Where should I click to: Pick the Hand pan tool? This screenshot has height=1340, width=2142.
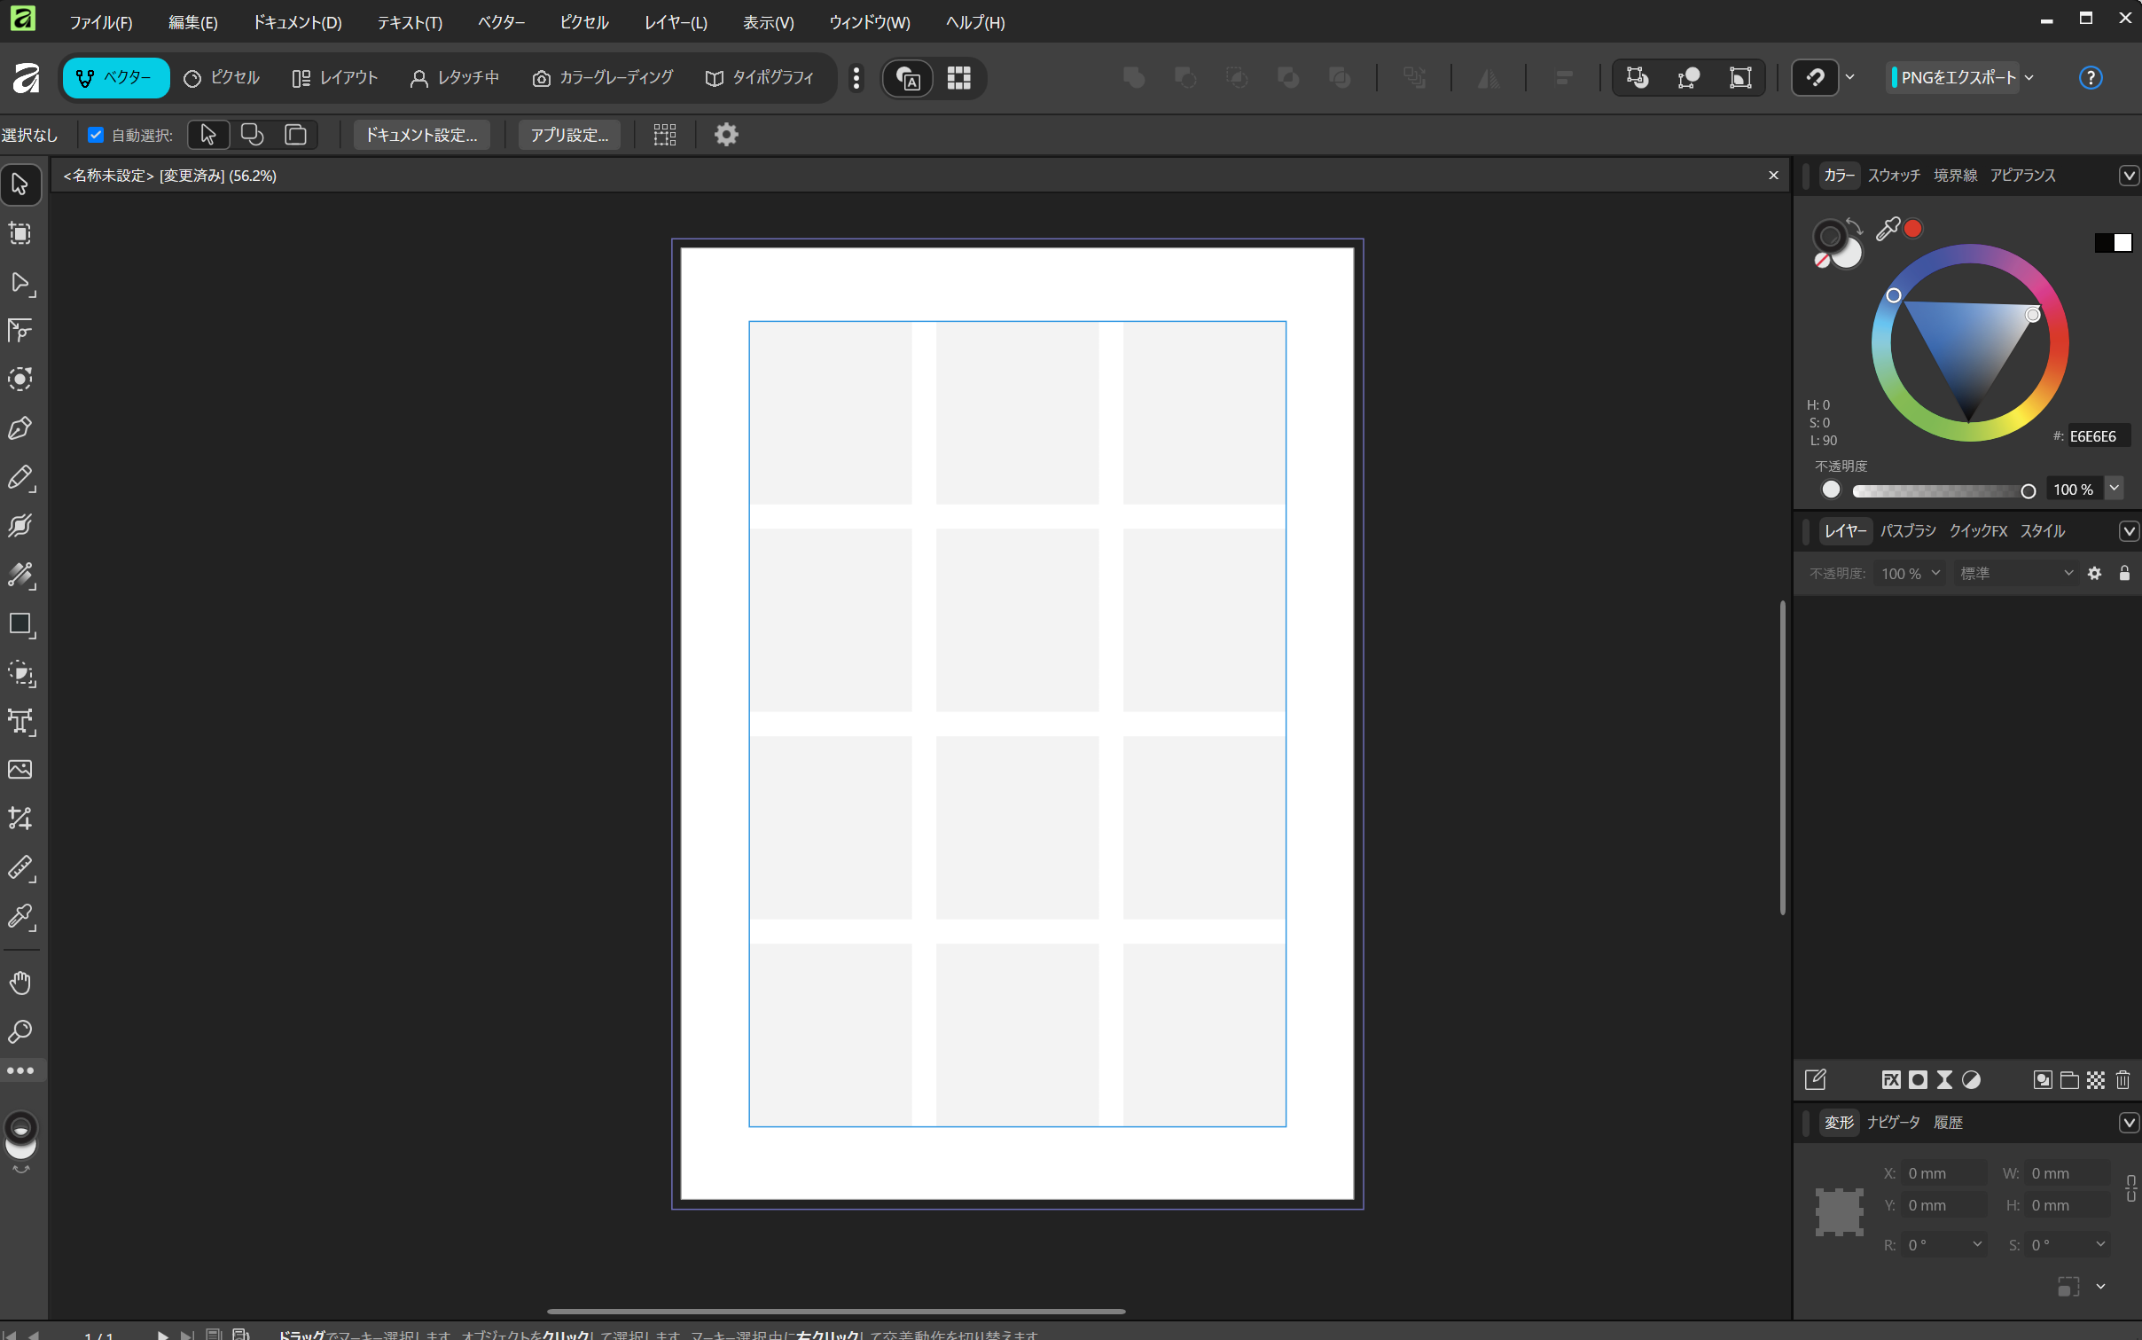click(20, 983)
